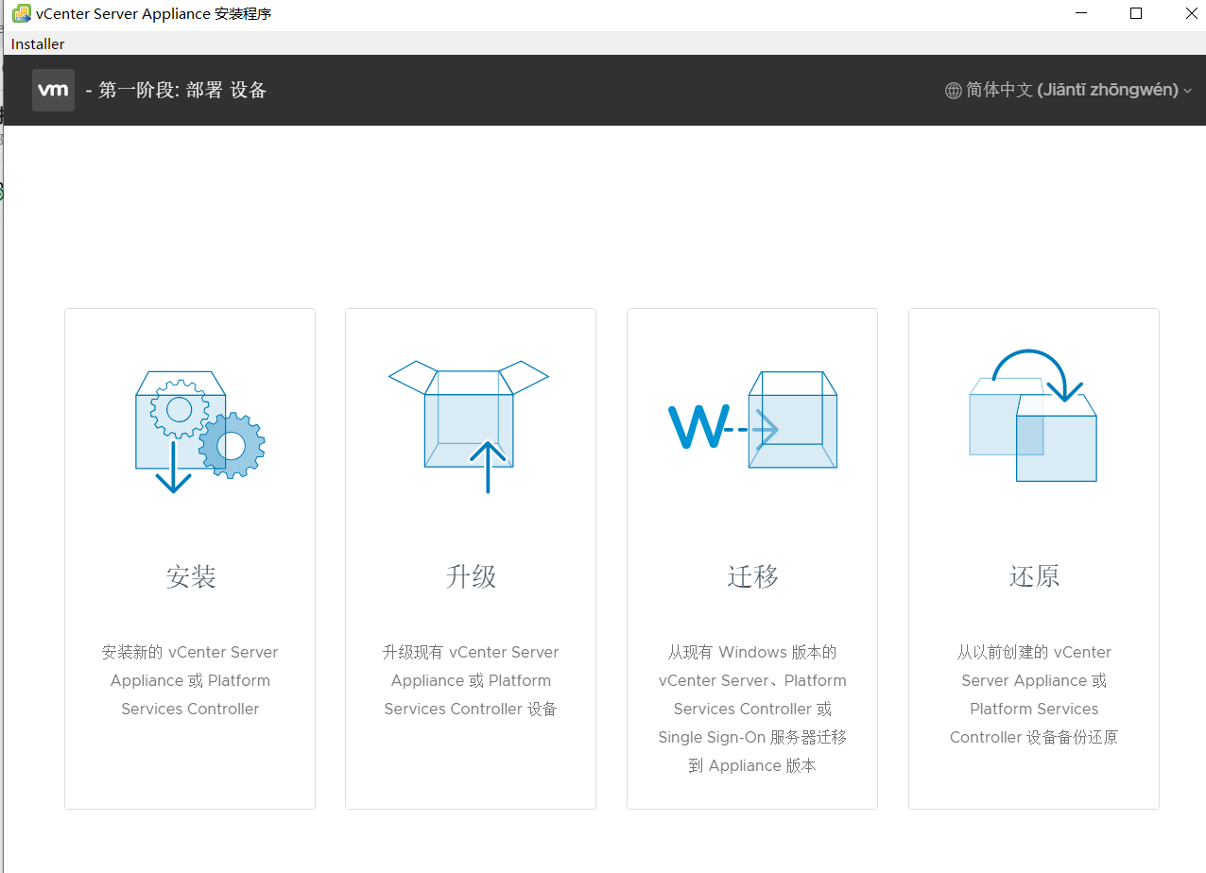Select the 迁移 card title
1206x873 pixels.
[753, 576]
